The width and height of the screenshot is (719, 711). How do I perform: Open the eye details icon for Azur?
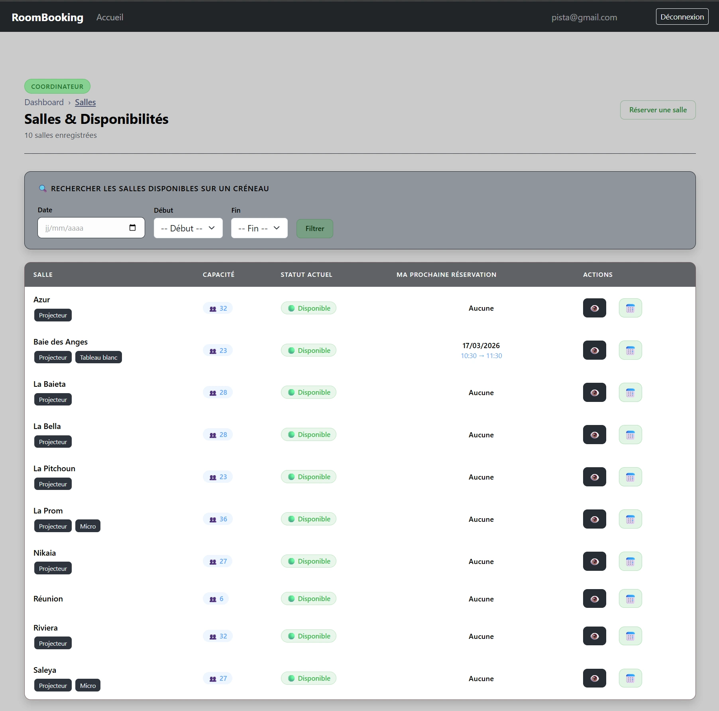(594, 308)
